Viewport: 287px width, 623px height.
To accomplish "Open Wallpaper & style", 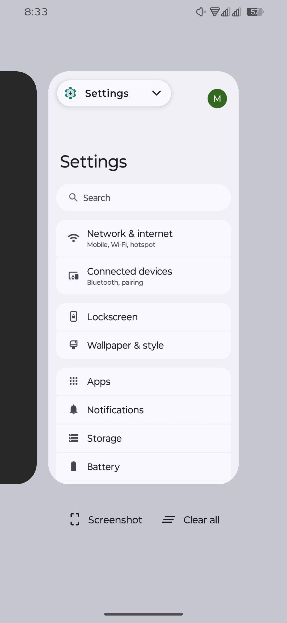I will [143, 345].
